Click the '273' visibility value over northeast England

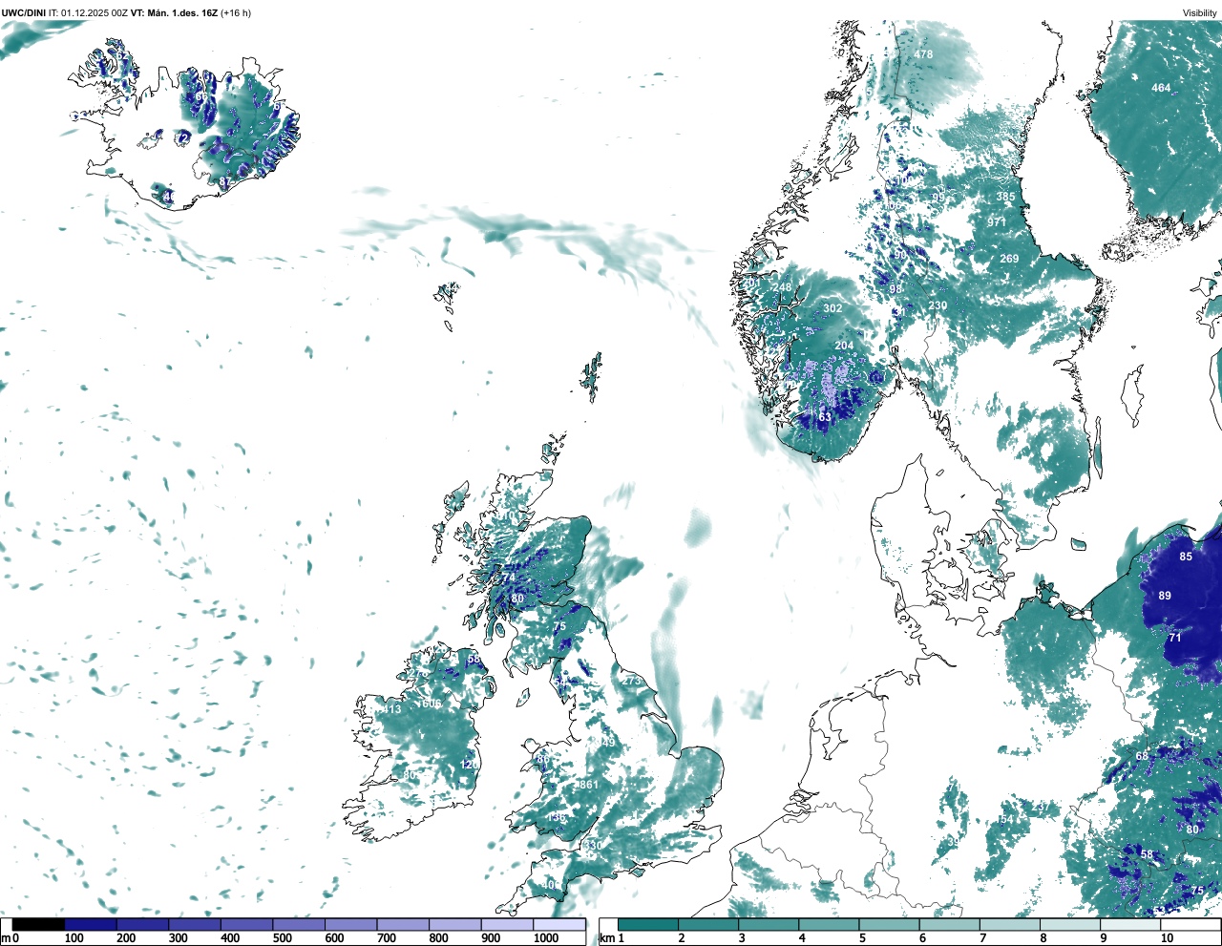coord(632,681)
